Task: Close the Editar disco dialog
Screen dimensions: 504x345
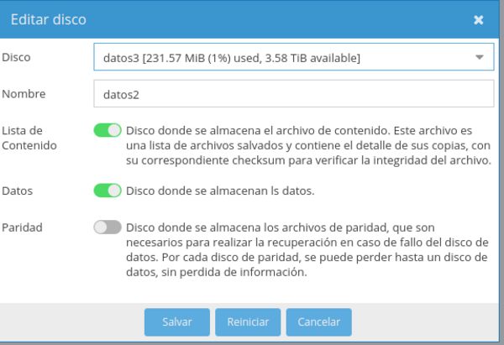Action: point(478,19)
